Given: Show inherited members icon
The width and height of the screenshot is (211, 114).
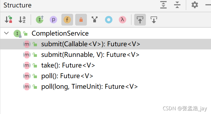Looking at the screenshot, I should pyautogui.click(x=40, y=20).
